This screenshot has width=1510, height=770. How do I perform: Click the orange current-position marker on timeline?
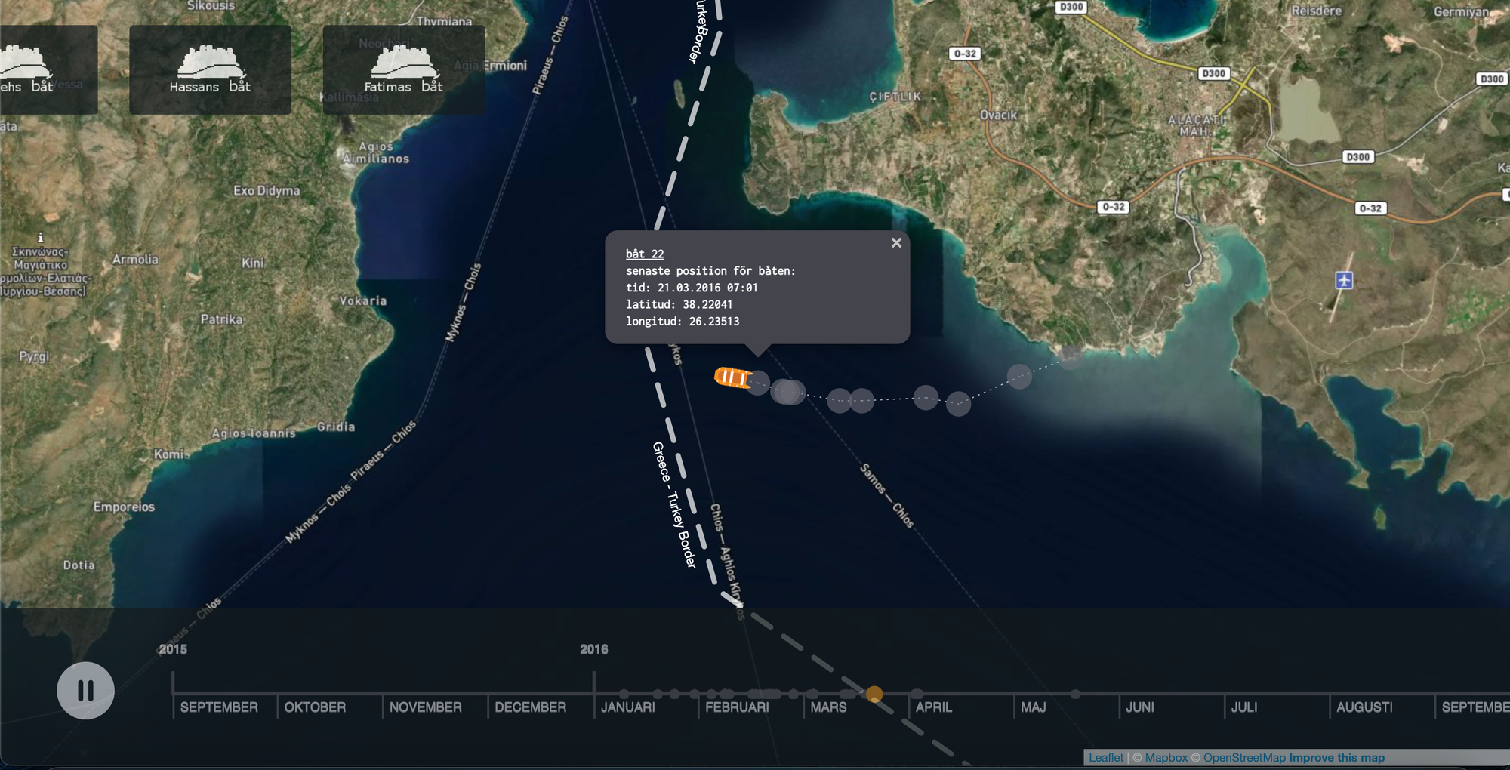(874, 694)
